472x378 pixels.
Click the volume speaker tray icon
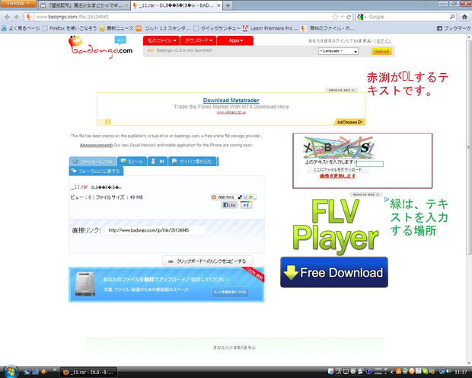tap(449, 372)
